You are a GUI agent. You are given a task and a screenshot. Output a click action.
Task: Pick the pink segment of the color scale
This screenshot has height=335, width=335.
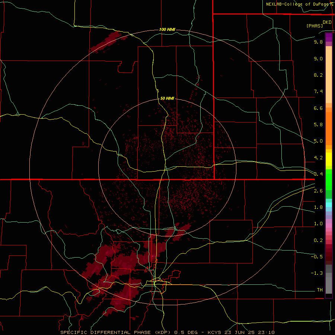[x=329, y=226]
